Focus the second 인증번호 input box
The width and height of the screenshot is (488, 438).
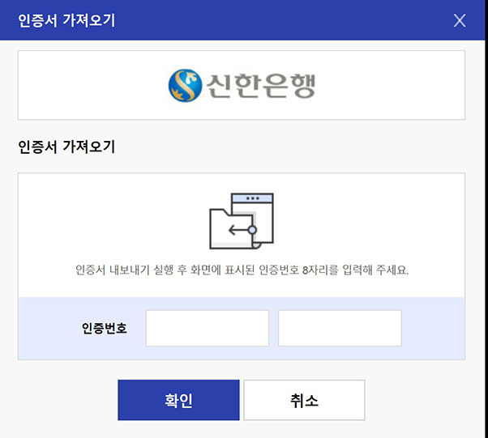click(340, 328)
